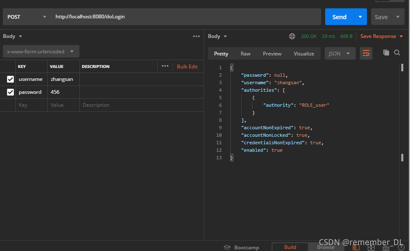This screenshot has height=251, width=410.
Task: Switch to the Raw response tab
Action: pos(245,53)
